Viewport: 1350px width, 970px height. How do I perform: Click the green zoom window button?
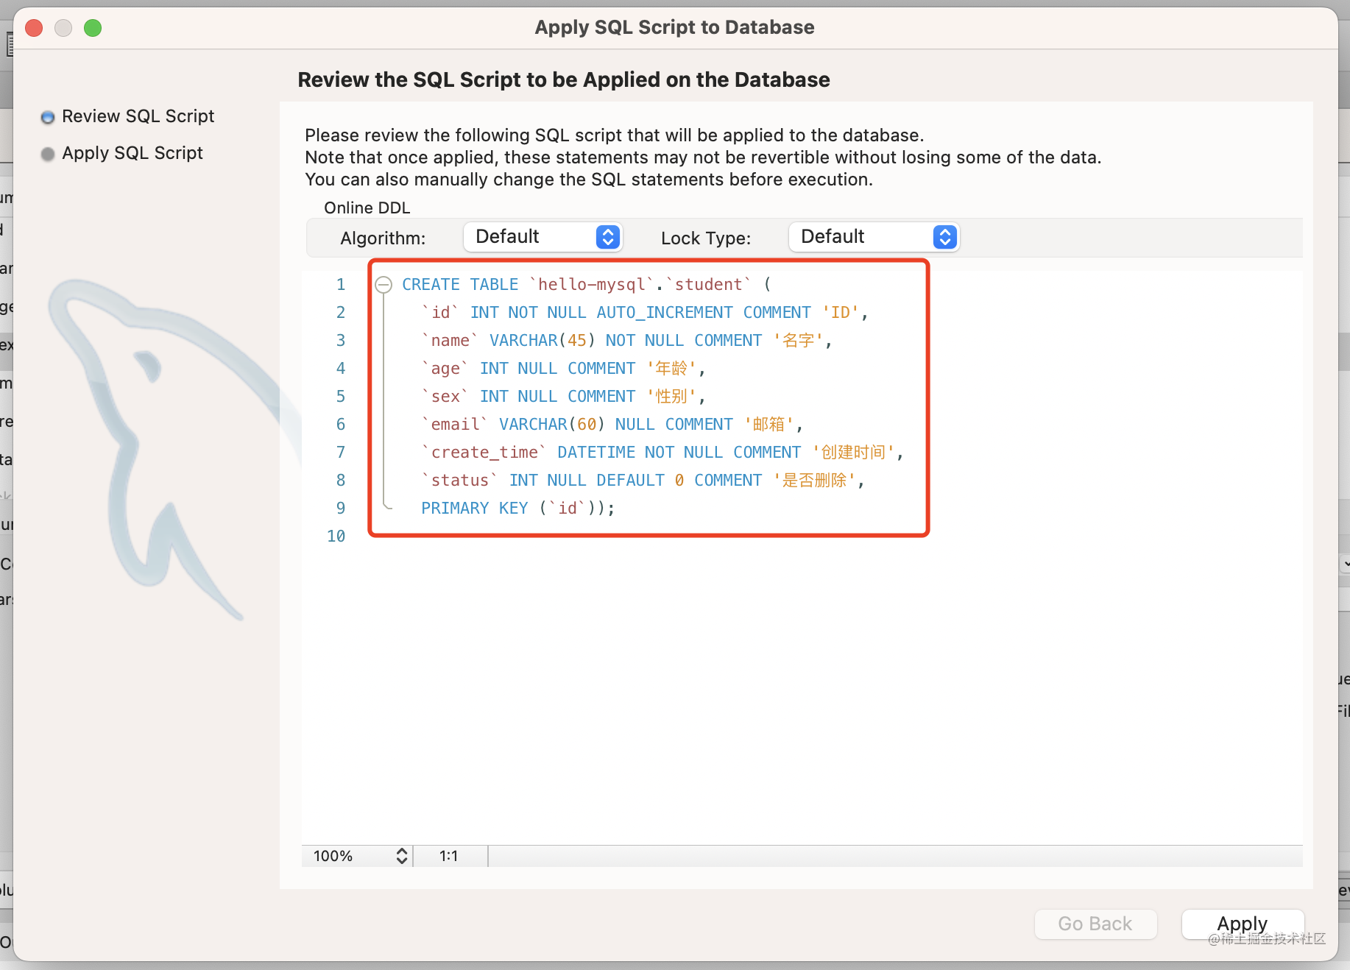93,28
